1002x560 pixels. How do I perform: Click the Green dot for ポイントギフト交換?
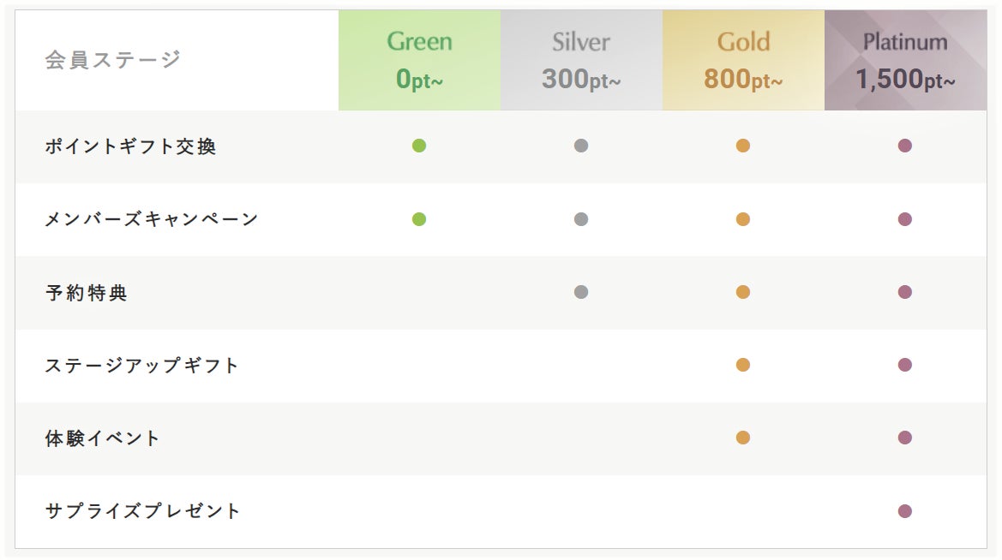pos(419,146)
